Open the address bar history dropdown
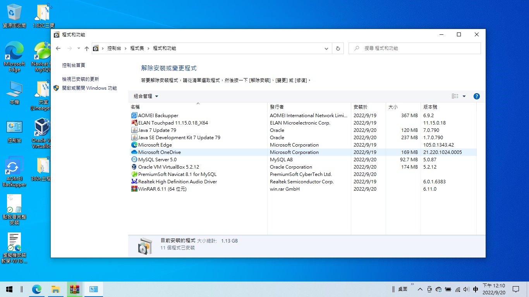The image size is (529, 297). pos(326,48)
